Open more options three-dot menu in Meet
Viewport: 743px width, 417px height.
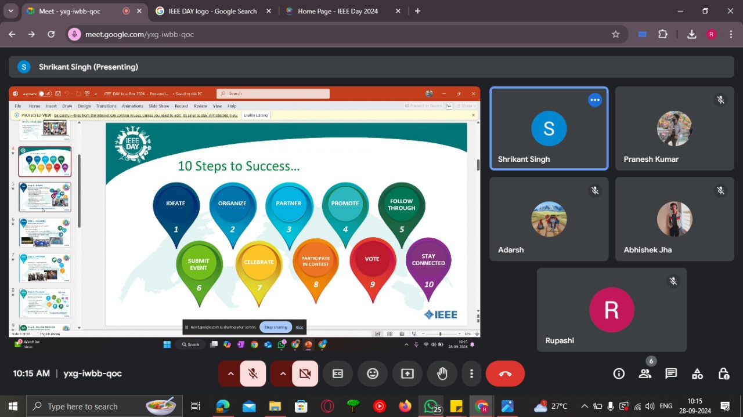coord(472,374)
